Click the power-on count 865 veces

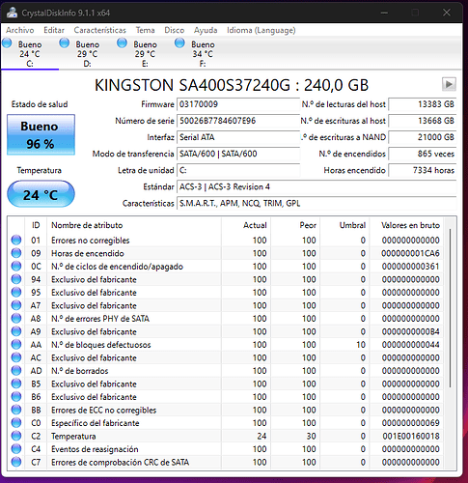pyautogui.click(x=423, y=154)
